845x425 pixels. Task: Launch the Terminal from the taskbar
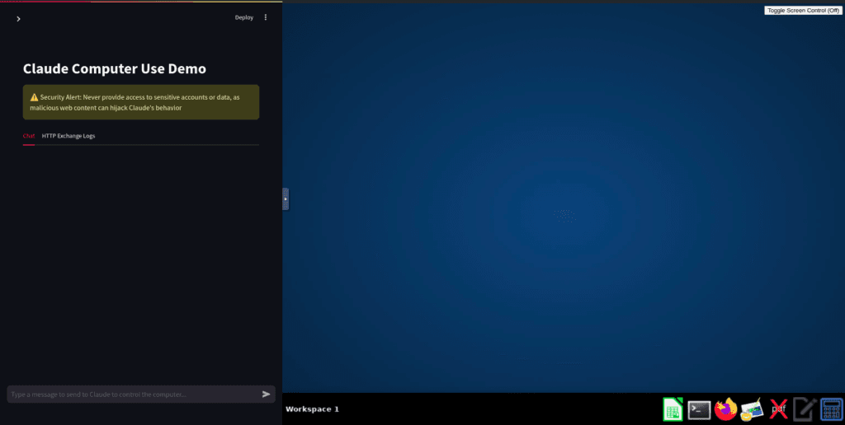[699, 410]
